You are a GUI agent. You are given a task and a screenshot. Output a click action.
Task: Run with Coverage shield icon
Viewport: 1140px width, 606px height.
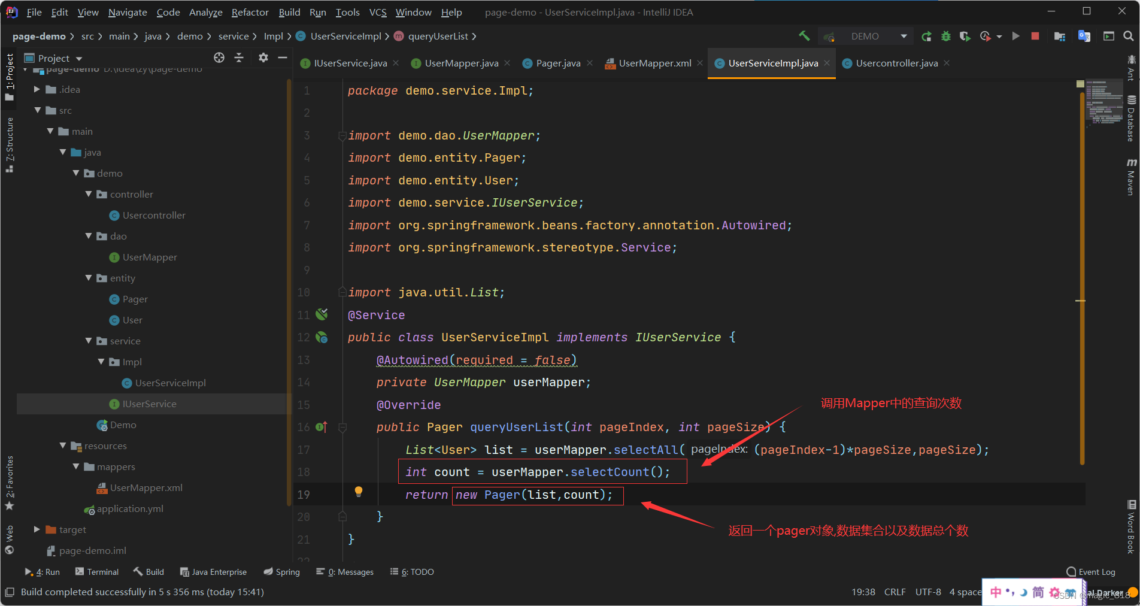[965, 37]
